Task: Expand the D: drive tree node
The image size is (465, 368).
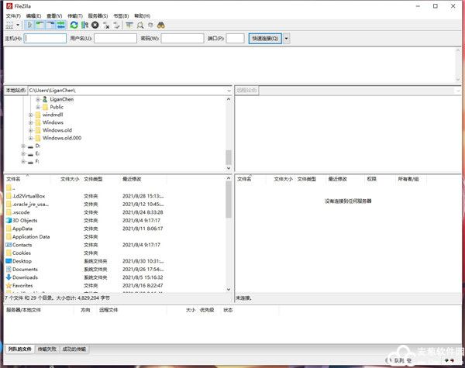Action: (x=23, y=146)
